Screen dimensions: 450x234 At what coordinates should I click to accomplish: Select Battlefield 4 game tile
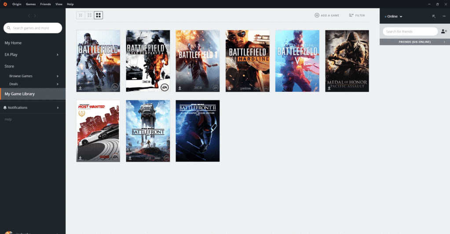click(x=98, y=61)
